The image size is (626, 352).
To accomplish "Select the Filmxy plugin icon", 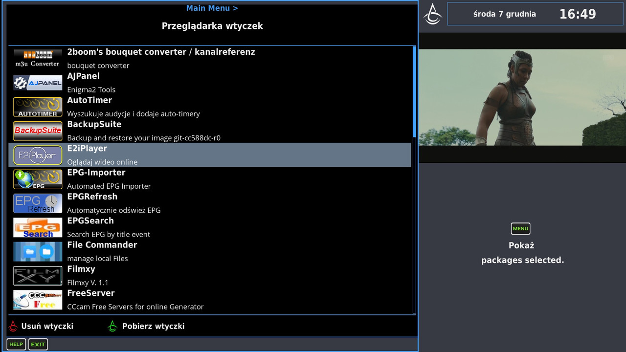I will [x=38, y=276].
